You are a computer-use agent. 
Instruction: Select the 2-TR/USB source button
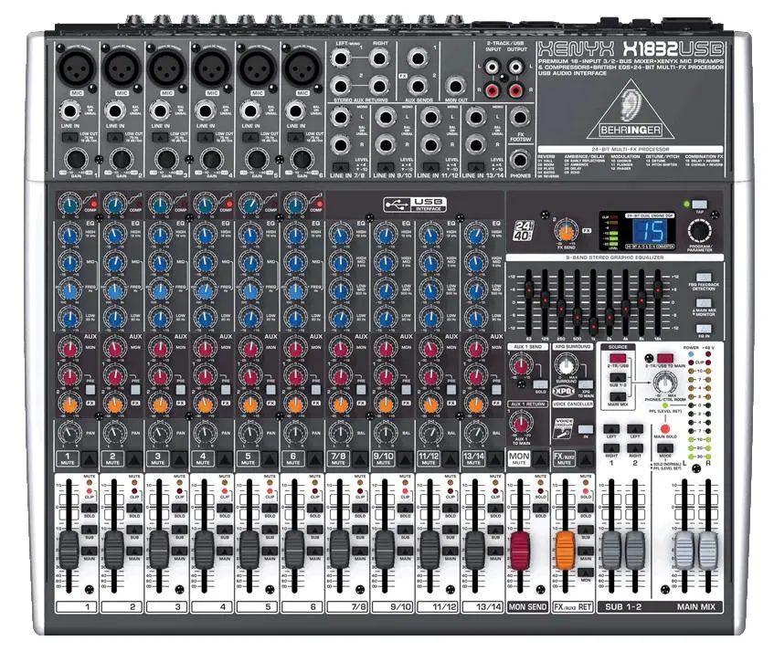pyautogui.click(x=618, y=359)
